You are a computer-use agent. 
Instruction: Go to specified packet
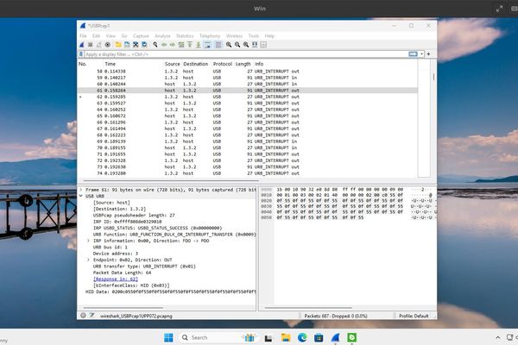pos(181,45)
